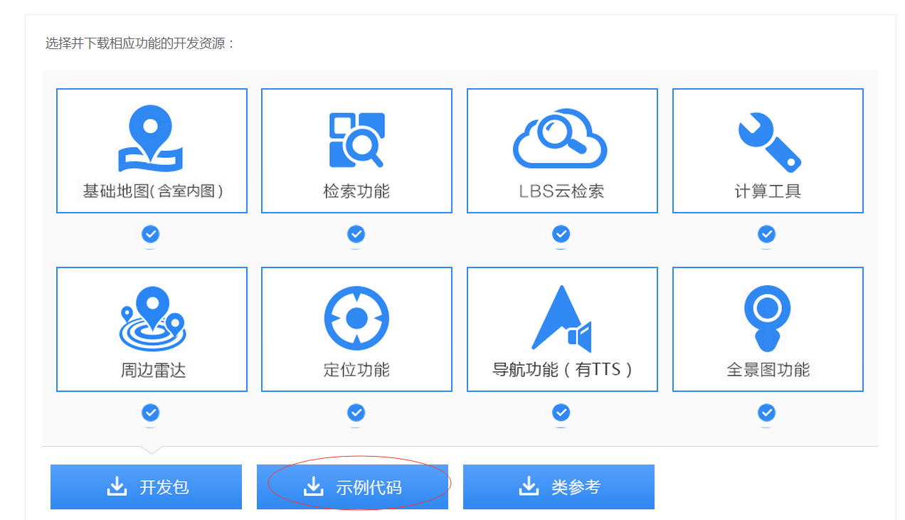Select the 基础地图(含室内图) label text
This screenshot has width=905, height=520.
pos(153,191)
